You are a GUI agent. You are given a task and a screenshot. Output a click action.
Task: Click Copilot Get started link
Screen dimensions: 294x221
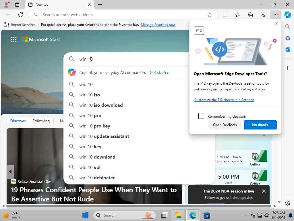point(160,73)
